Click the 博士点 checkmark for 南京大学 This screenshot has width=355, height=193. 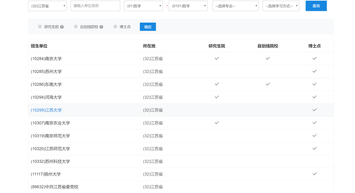click(x=315, y=58)
